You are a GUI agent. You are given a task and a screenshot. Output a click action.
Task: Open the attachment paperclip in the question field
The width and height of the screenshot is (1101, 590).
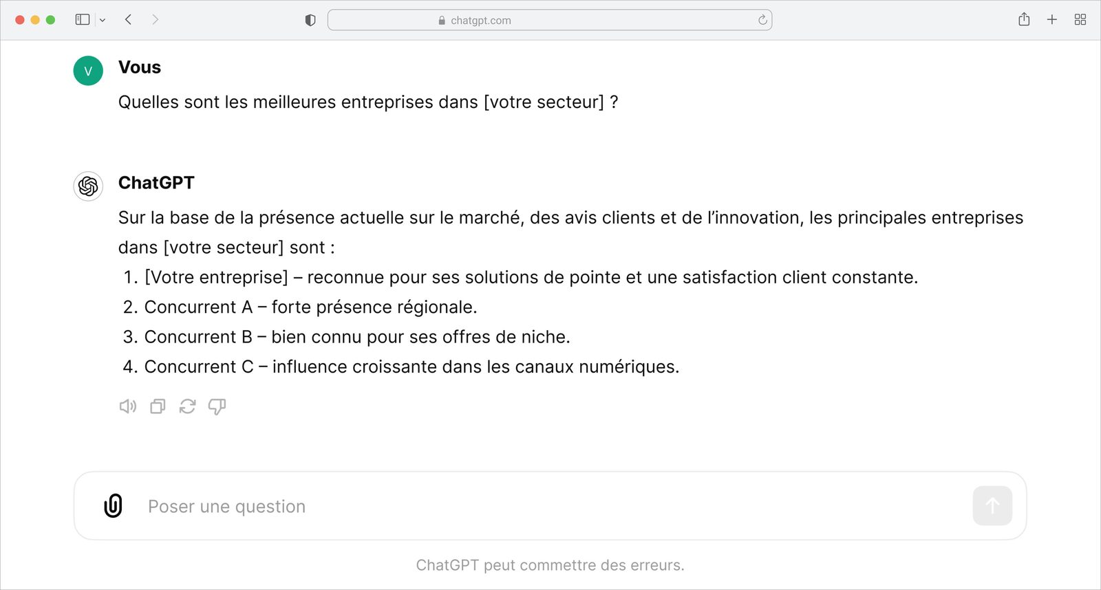point(112,505)
